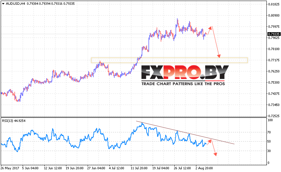Click the 26 May 2017 date label
281x172 pixels.
click(10, 168)
